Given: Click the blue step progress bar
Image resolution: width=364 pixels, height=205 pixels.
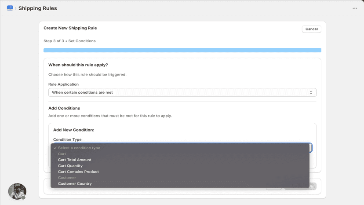Looking at the screenshot, I should coord(182,50).
